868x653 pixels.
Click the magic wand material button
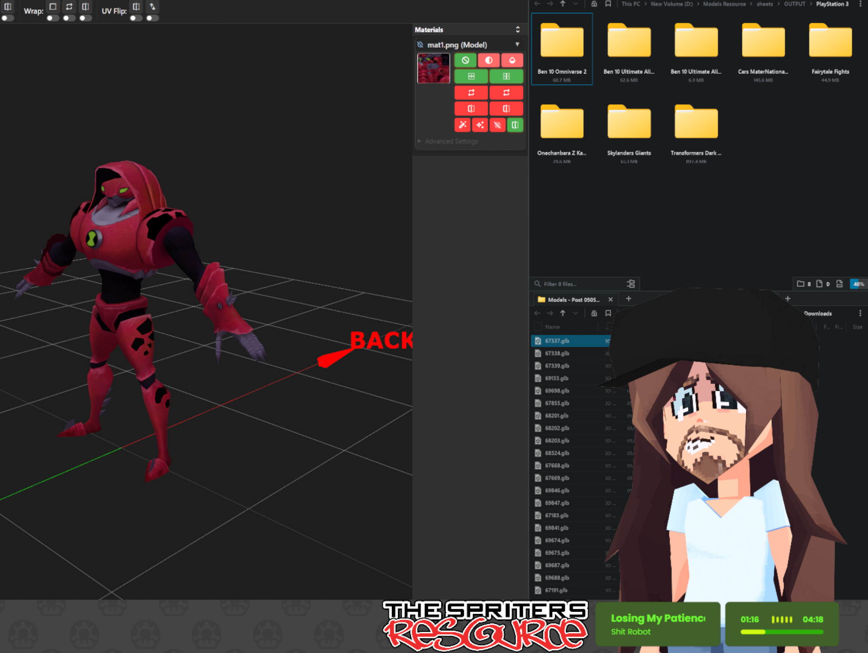point(463,125)
